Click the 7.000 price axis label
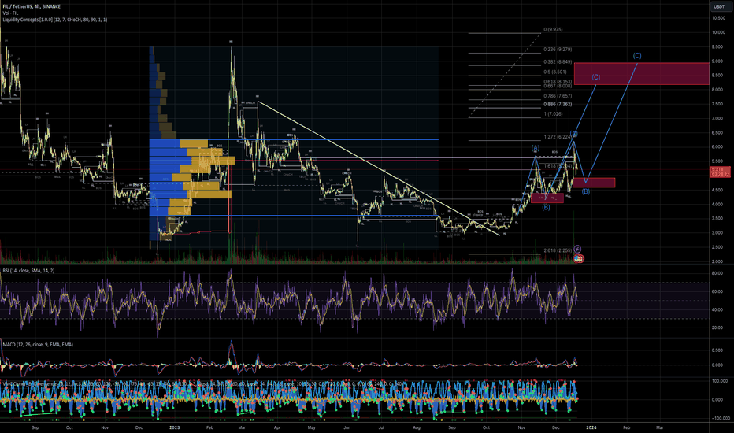734x433 pixels. click(x=717, y=118)
